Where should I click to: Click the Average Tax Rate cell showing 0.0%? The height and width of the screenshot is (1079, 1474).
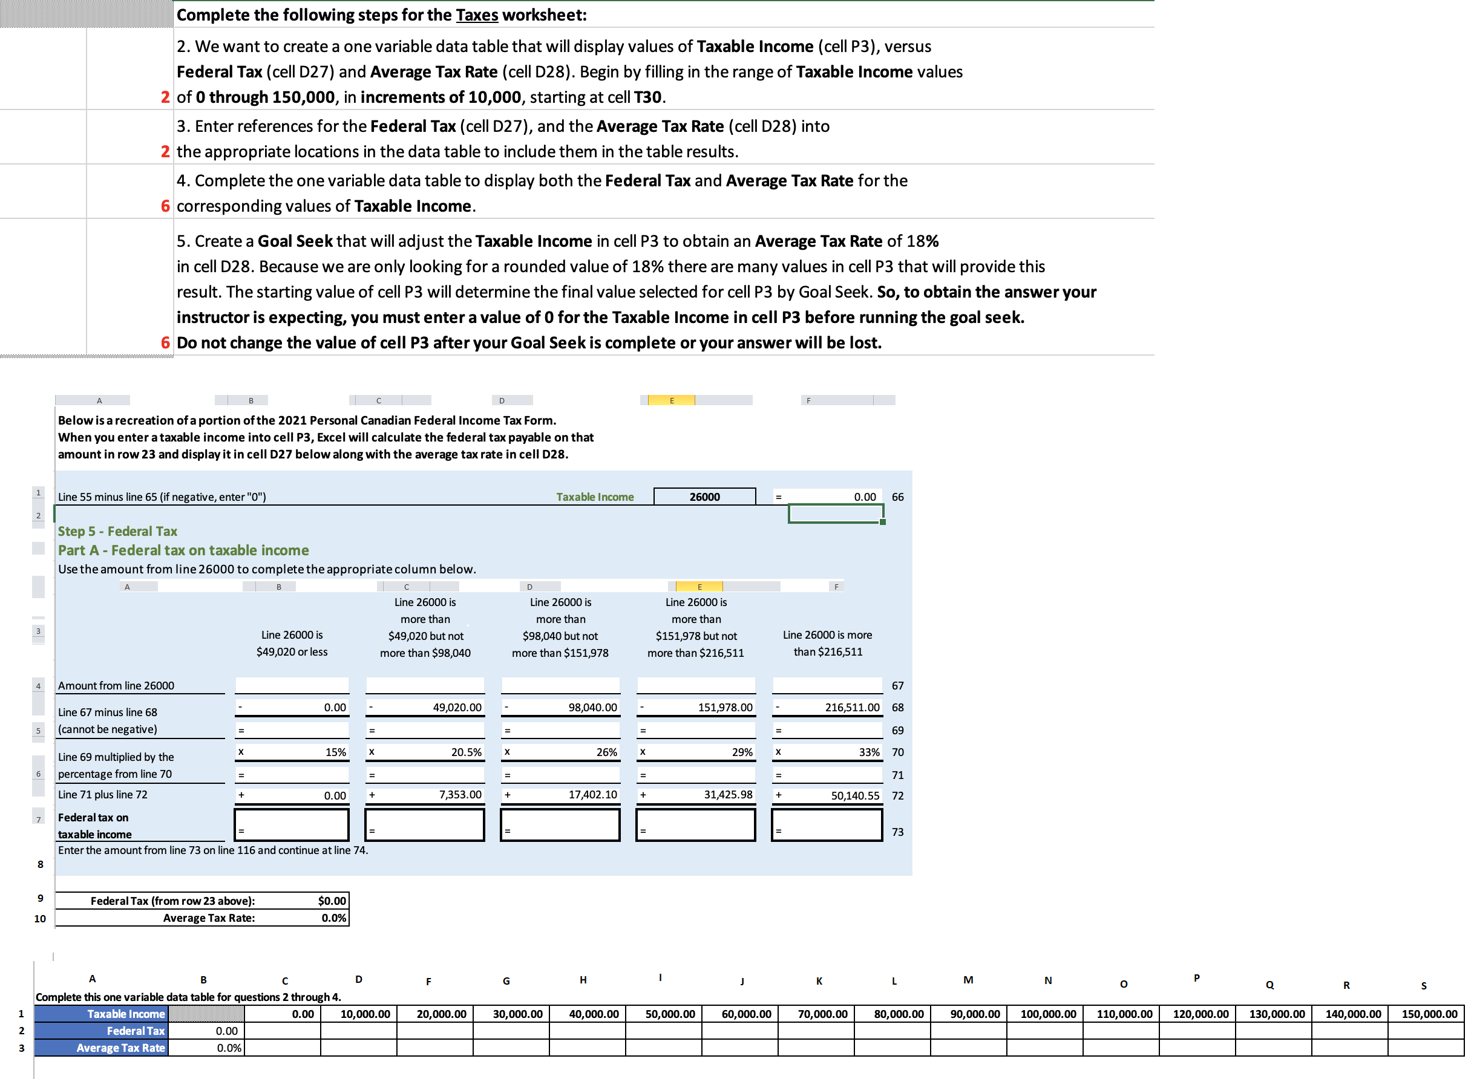pos(330,917)
